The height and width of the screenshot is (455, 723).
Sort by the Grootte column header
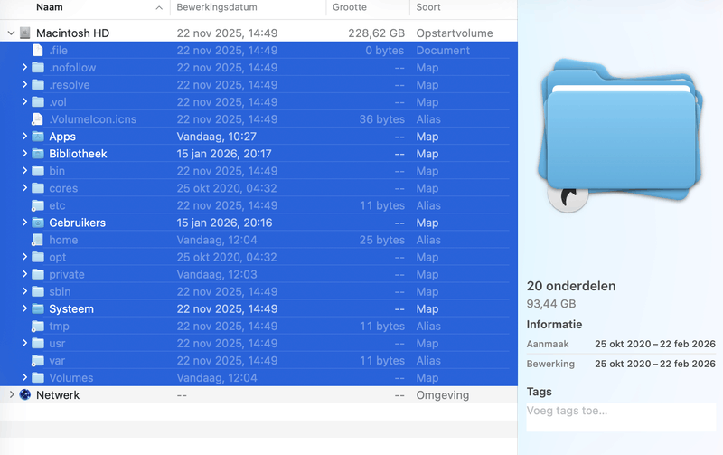(350, 7)
